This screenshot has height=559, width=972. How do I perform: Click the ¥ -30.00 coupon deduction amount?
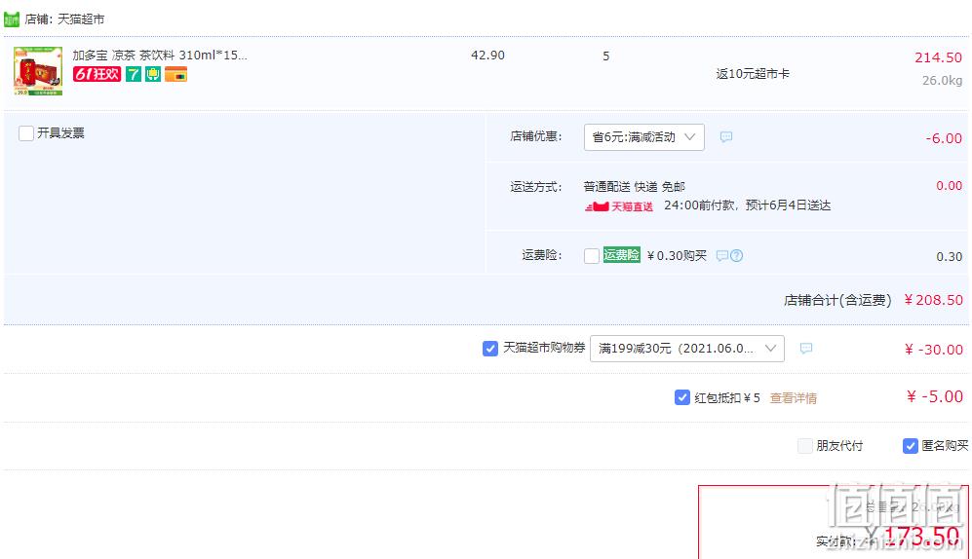pos(934,350)
